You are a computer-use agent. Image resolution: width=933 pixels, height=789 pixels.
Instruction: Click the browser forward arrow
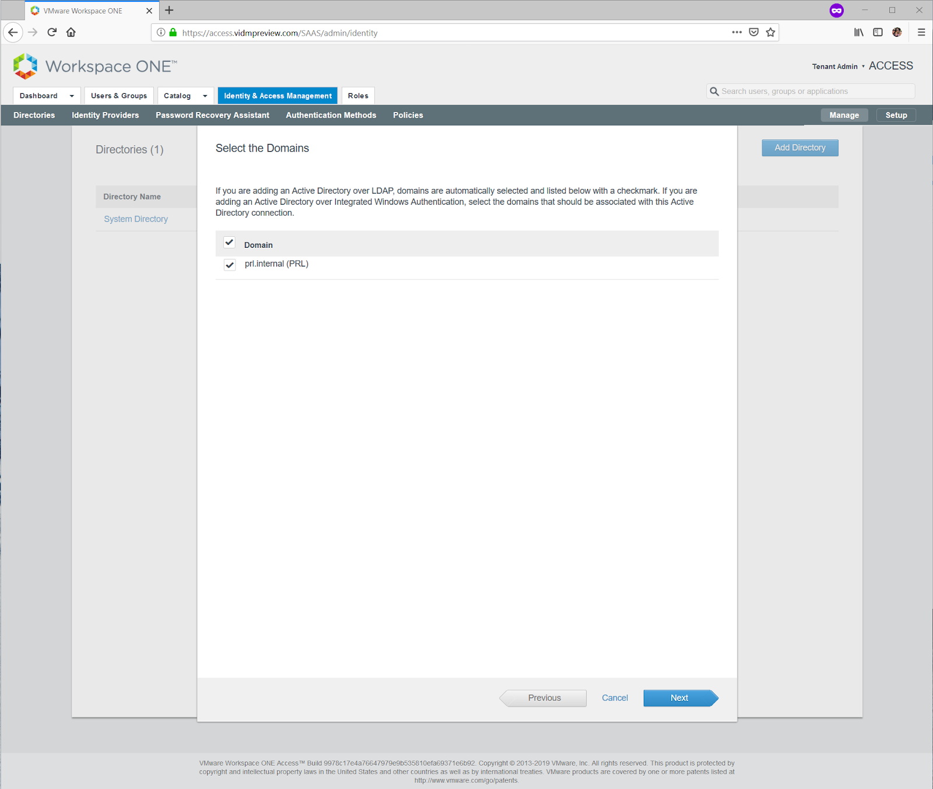point(33,33)
